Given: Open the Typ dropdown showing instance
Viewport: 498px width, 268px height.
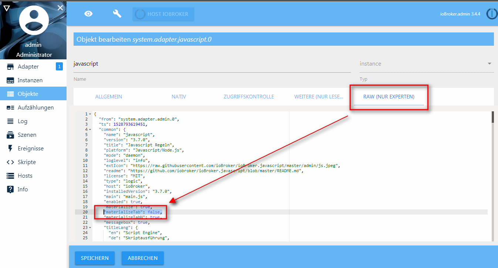Looking at the screenshot, I should [427, 64].
